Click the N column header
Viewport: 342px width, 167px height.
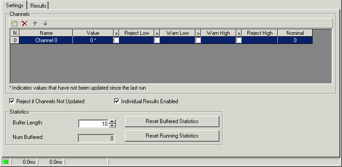click(x=15, y=33)
